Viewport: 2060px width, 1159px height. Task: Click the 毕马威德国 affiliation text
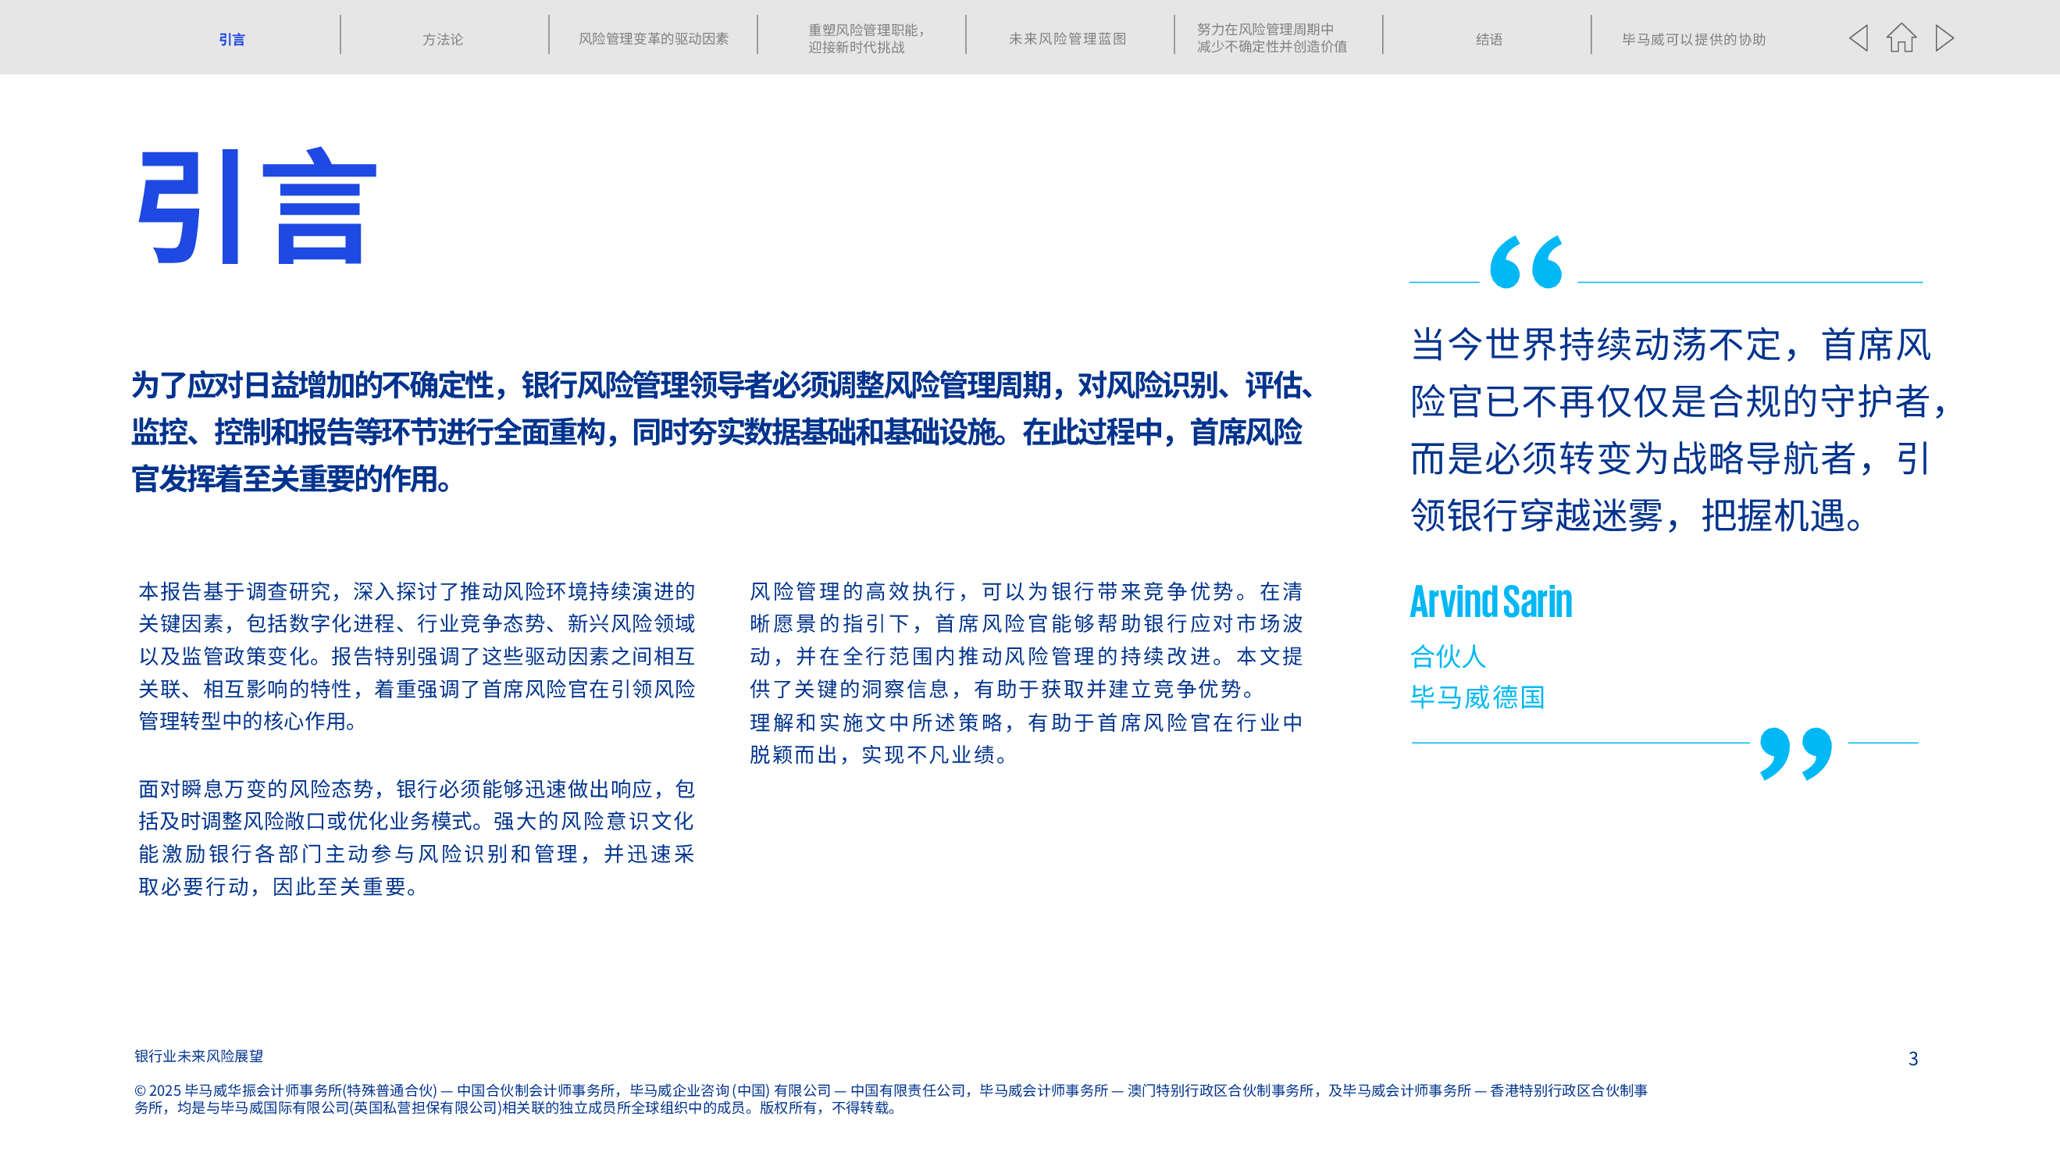(1477, 697)
